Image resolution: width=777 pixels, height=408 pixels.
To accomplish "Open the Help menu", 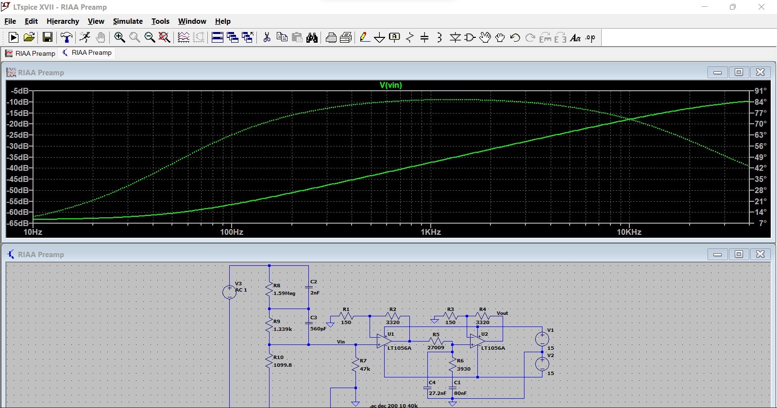I will [222, 21].
